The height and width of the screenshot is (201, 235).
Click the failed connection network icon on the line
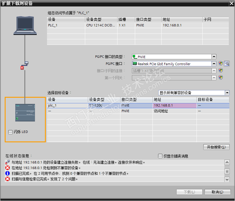[x=24, y=65]
